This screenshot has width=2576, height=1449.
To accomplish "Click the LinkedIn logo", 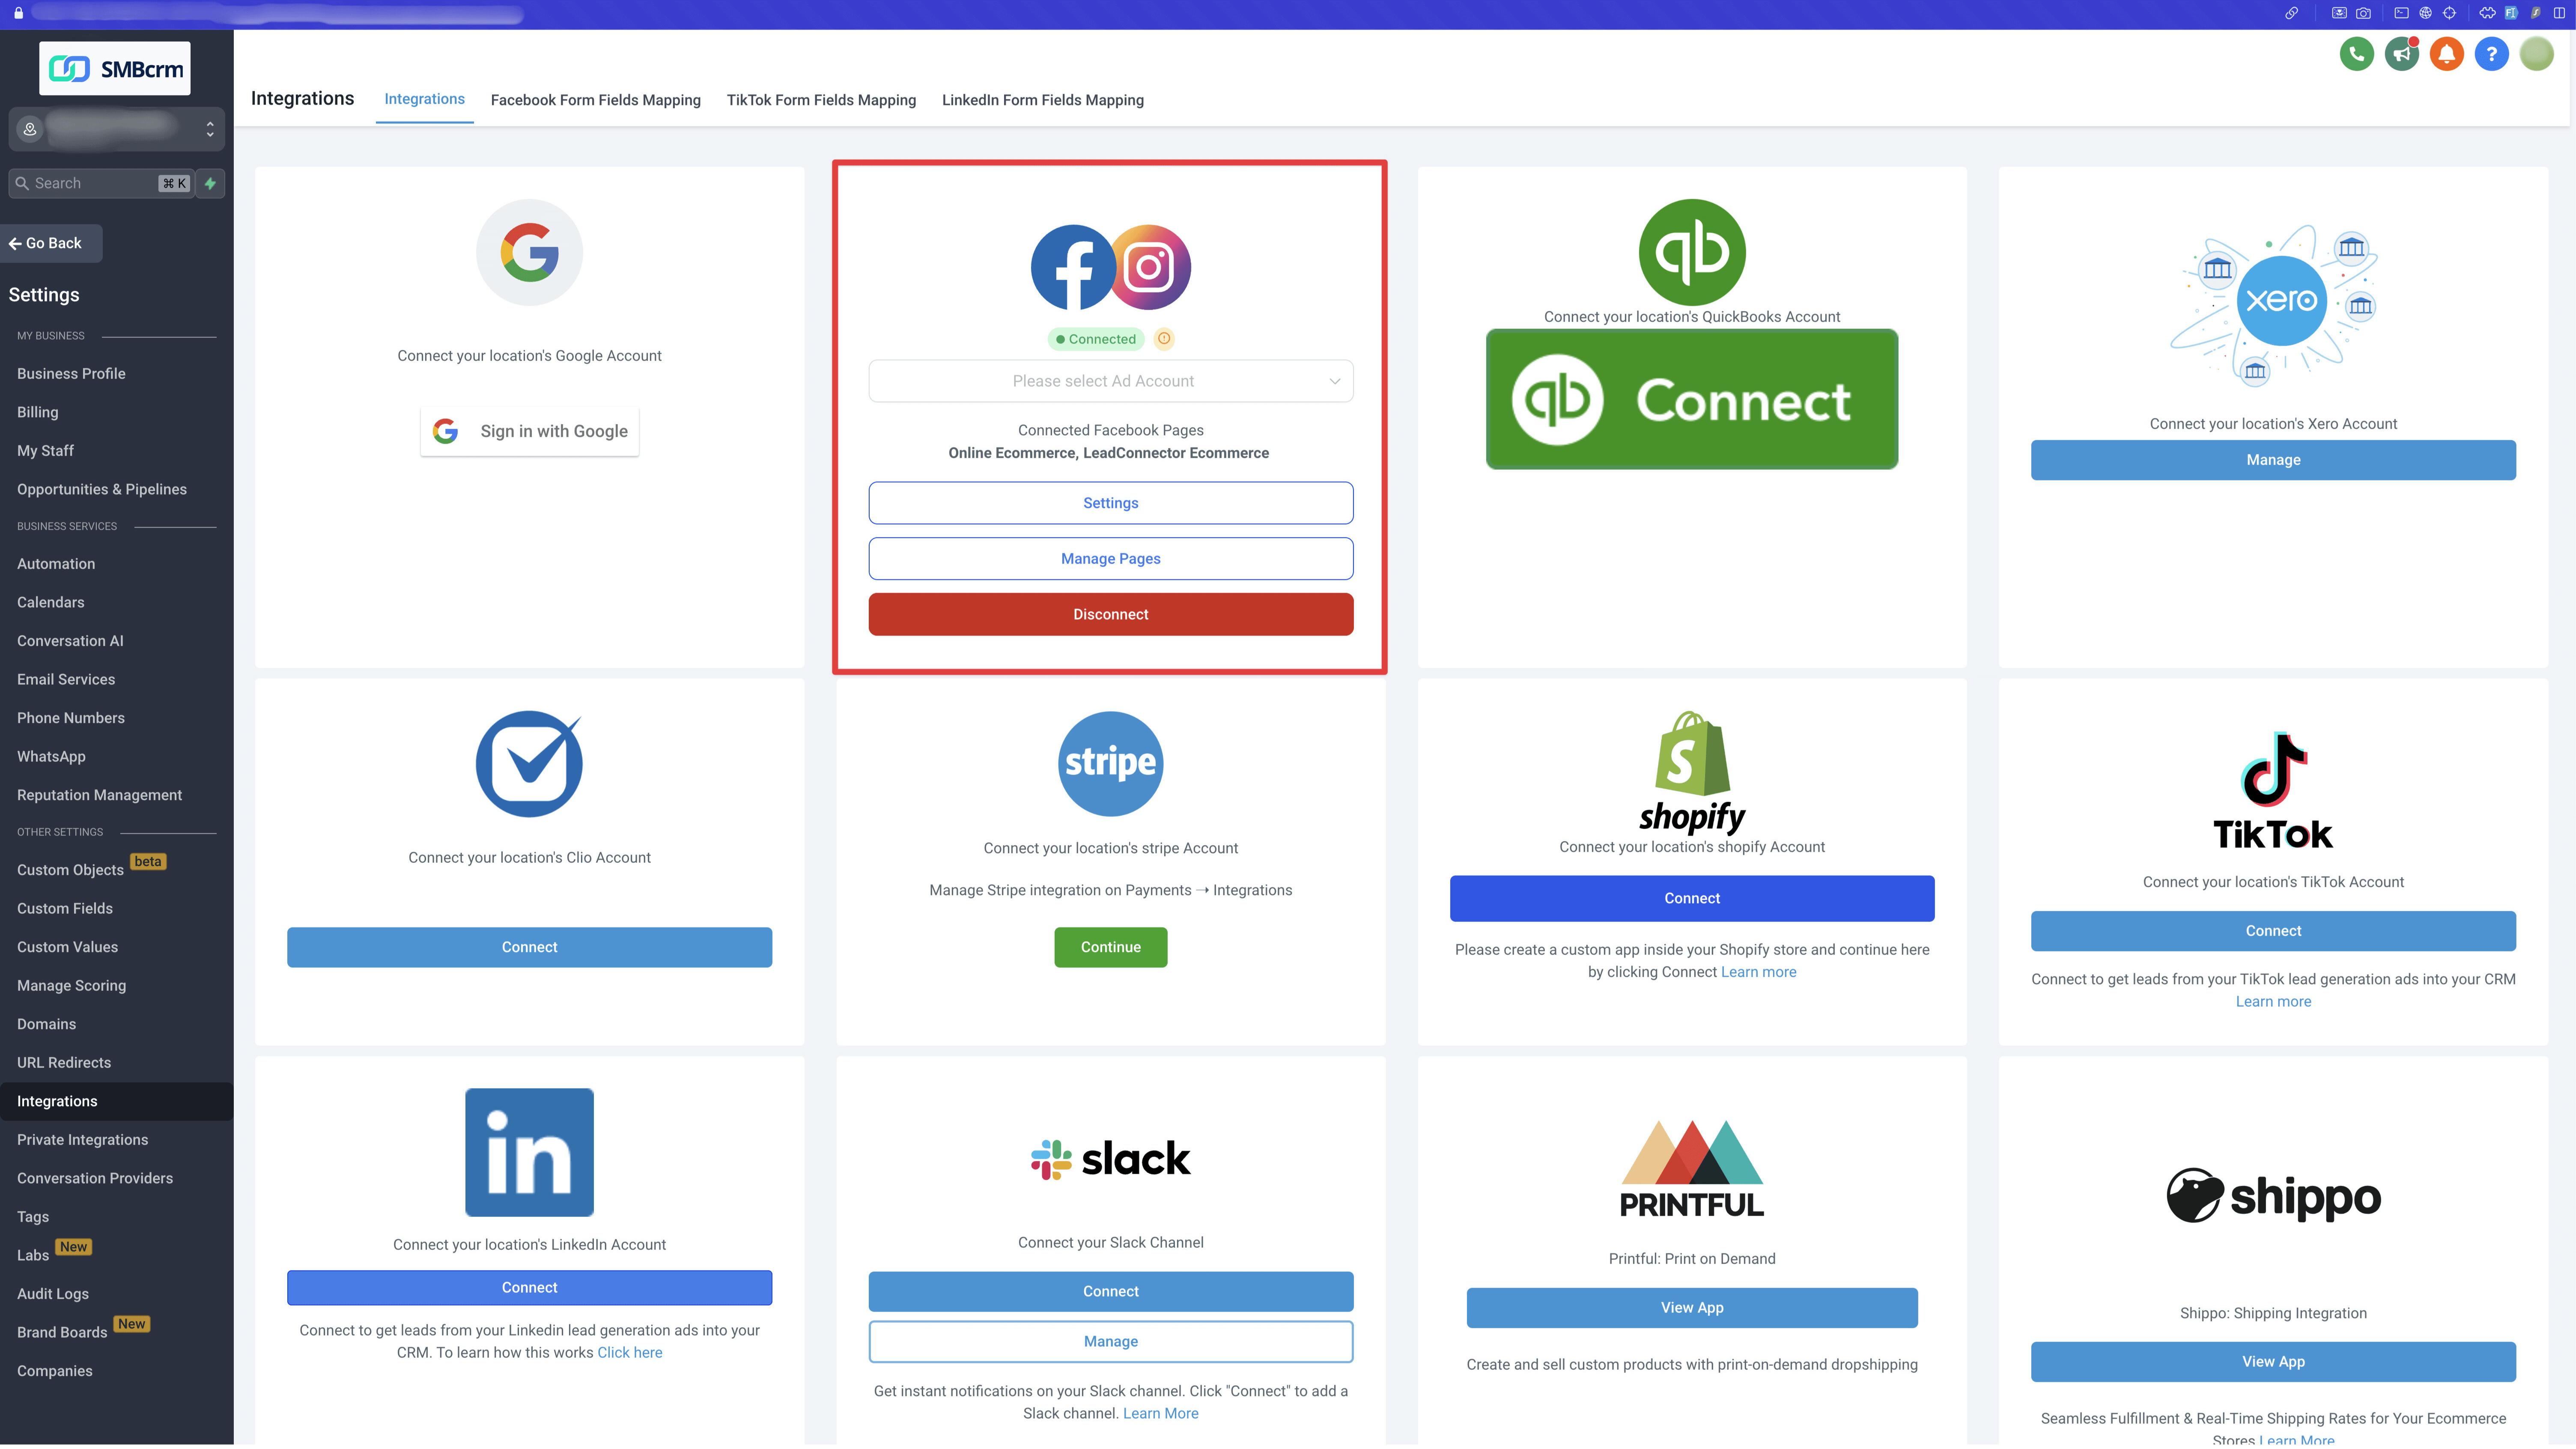I will pos(529,1152).
